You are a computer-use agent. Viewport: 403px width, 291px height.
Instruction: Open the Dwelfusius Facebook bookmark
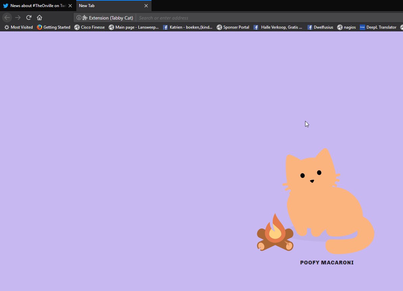pos(320,27)
